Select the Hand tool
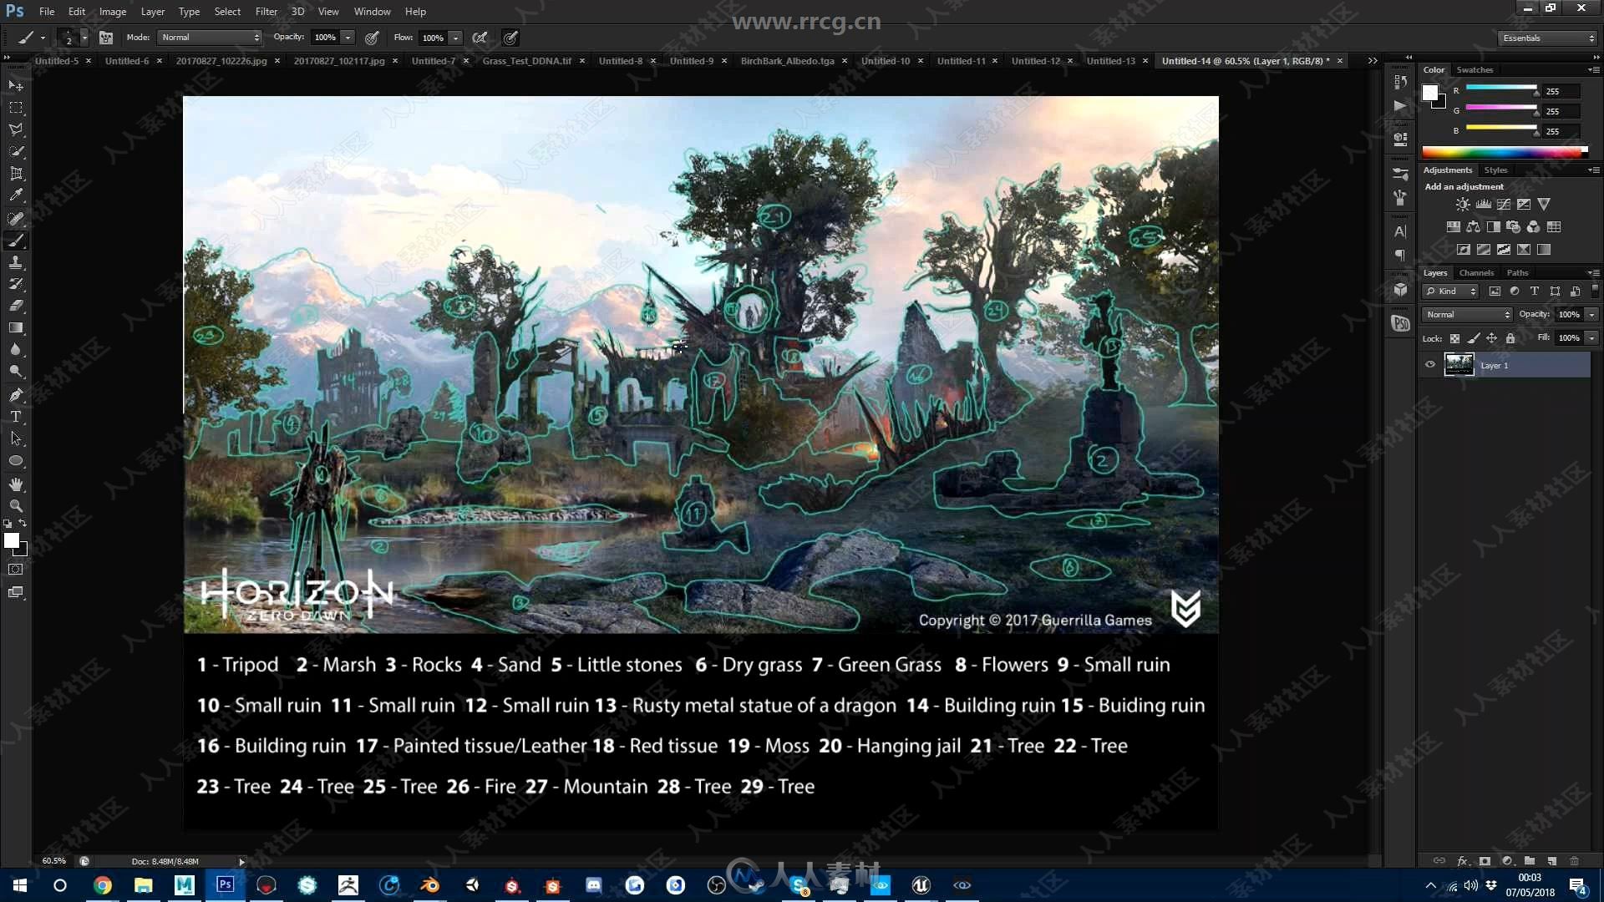The height and width of the screenshot is (902, 1604). click(16, 484)
